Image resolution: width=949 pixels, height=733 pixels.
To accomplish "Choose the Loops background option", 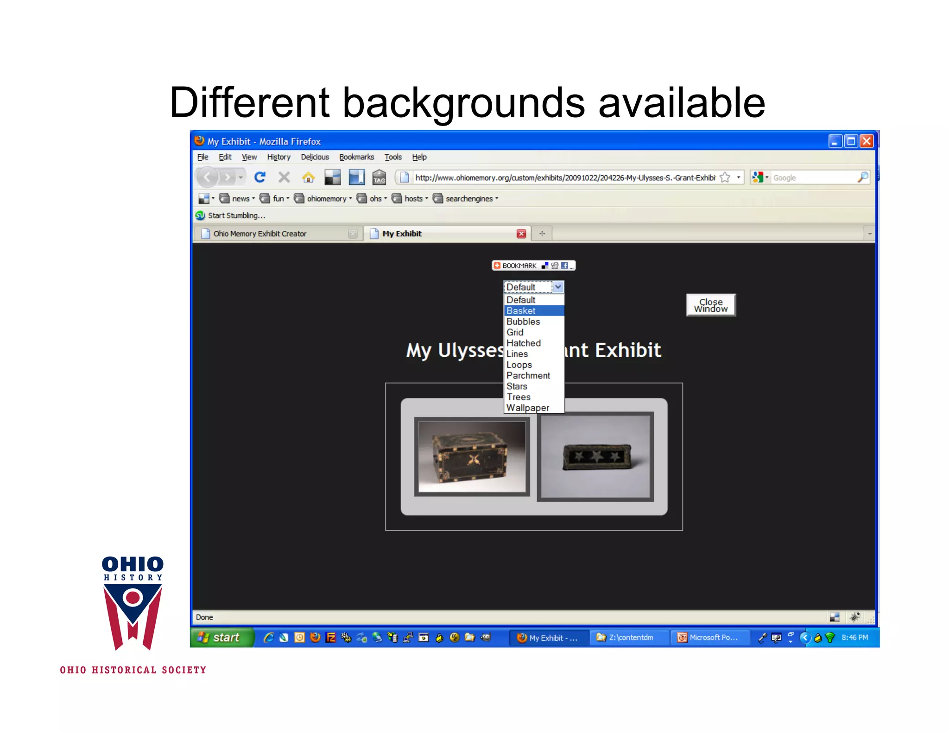I will pyautogui.click(x=534, y=365).
